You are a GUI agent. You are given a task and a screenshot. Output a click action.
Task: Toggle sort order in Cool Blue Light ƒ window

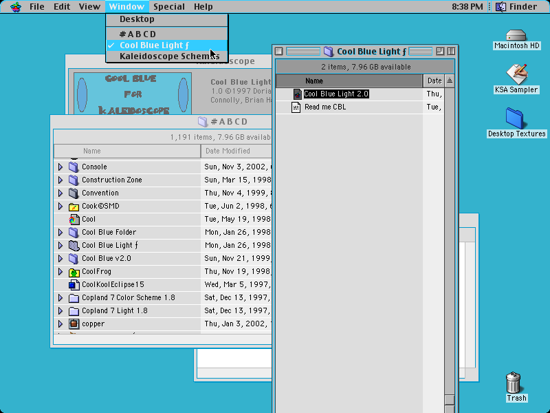point(450,81)
